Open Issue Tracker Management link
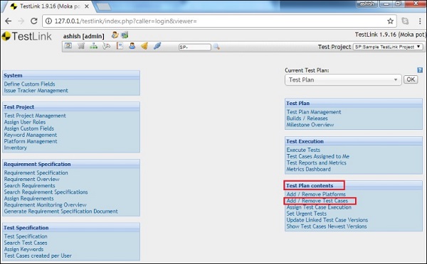427x264 pixels. 36,90
